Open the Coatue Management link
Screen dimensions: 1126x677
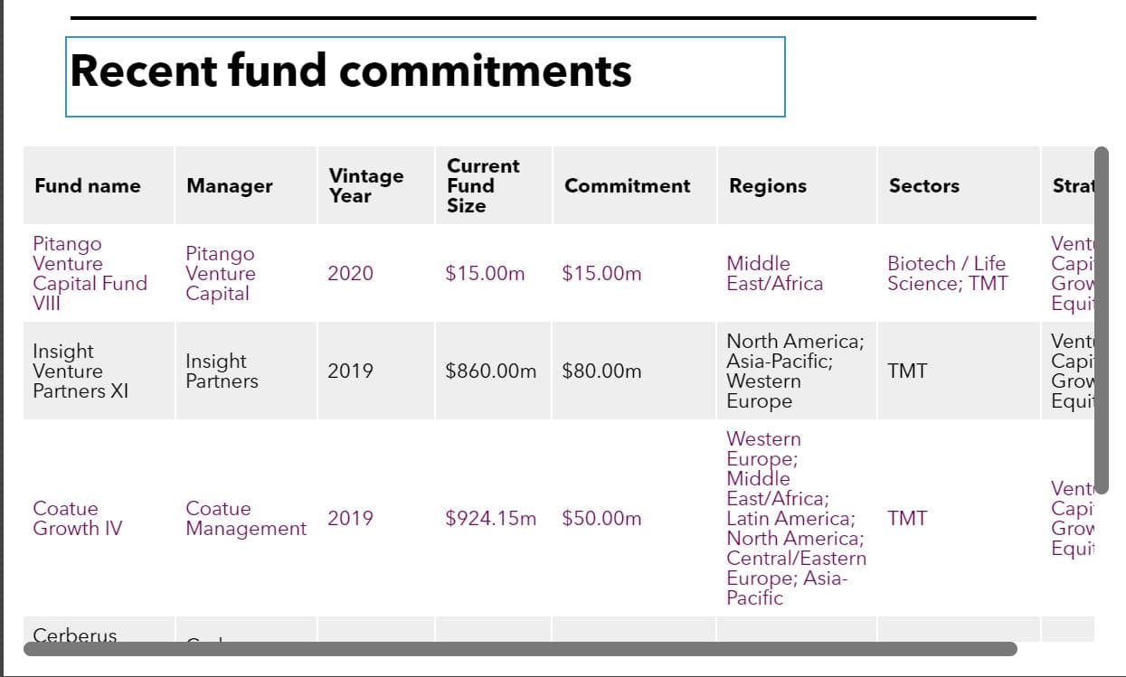point(246,518)
